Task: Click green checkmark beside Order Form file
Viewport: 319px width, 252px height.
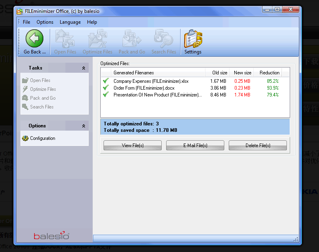Action: (106, 88)
